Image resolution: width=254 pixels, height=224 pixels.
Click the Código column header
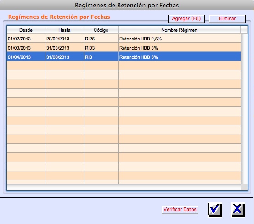[101, 30]
